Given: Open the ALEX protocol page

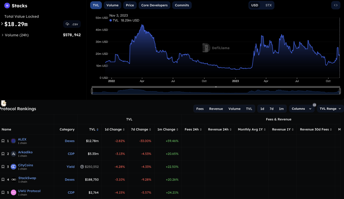Looking at the screenshot, I should pyautogui.click(x=22, y=139).
